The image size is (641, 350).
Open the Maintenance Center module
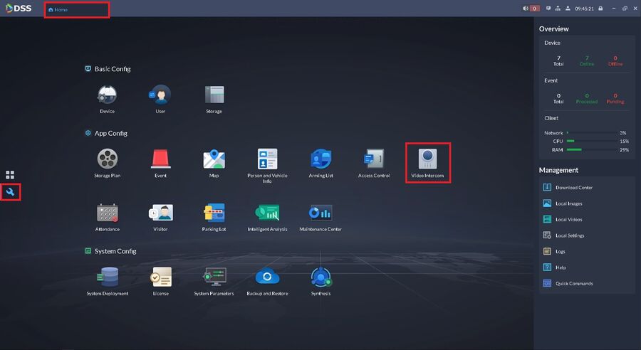[x=320, y=217]
